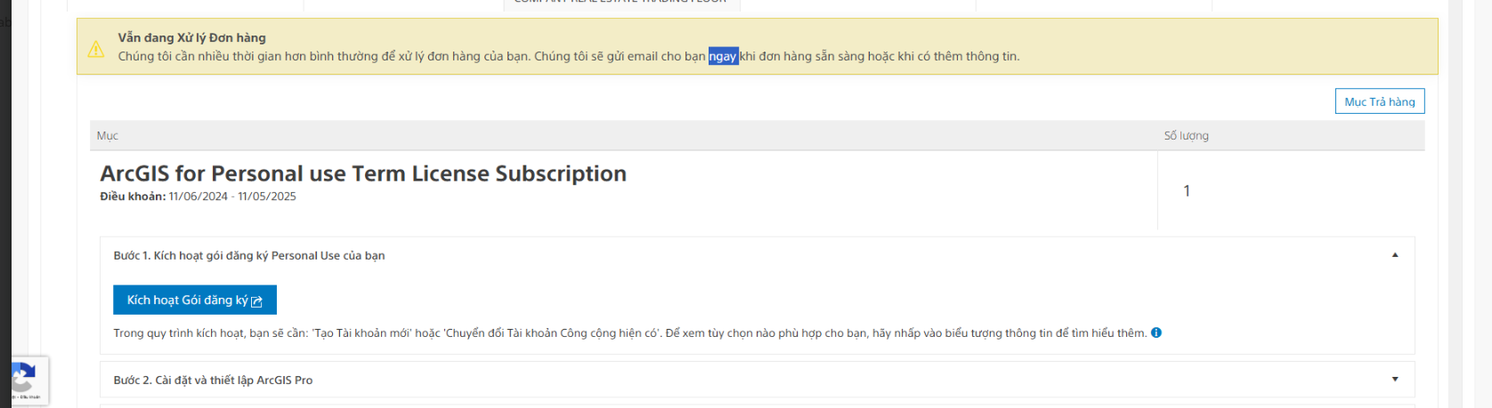Click the quantity value 1
Screen dimensions: 1492x408
(x=1187, y=191)
